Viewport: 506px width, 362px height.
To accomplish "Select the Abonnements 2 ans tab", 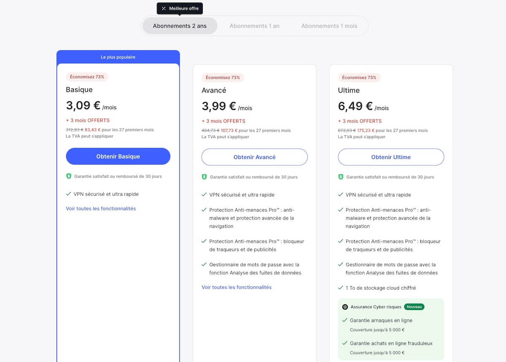I will pyautogui.click(x=180, y=26).
